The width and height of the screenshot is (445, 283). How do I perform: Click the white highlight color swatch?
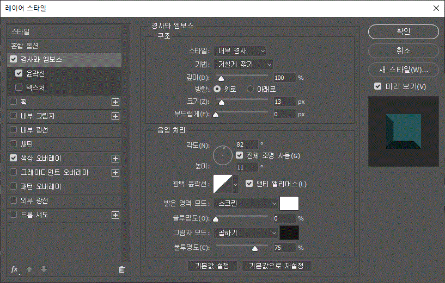[289, 204]
